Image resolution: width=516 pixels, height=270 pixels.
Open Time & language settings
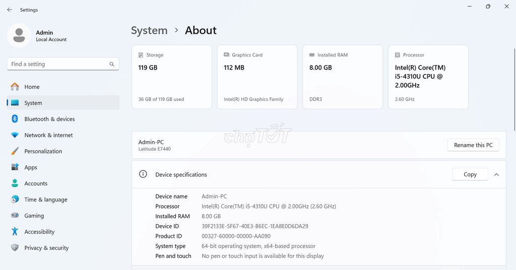click(x=63, y=199)
